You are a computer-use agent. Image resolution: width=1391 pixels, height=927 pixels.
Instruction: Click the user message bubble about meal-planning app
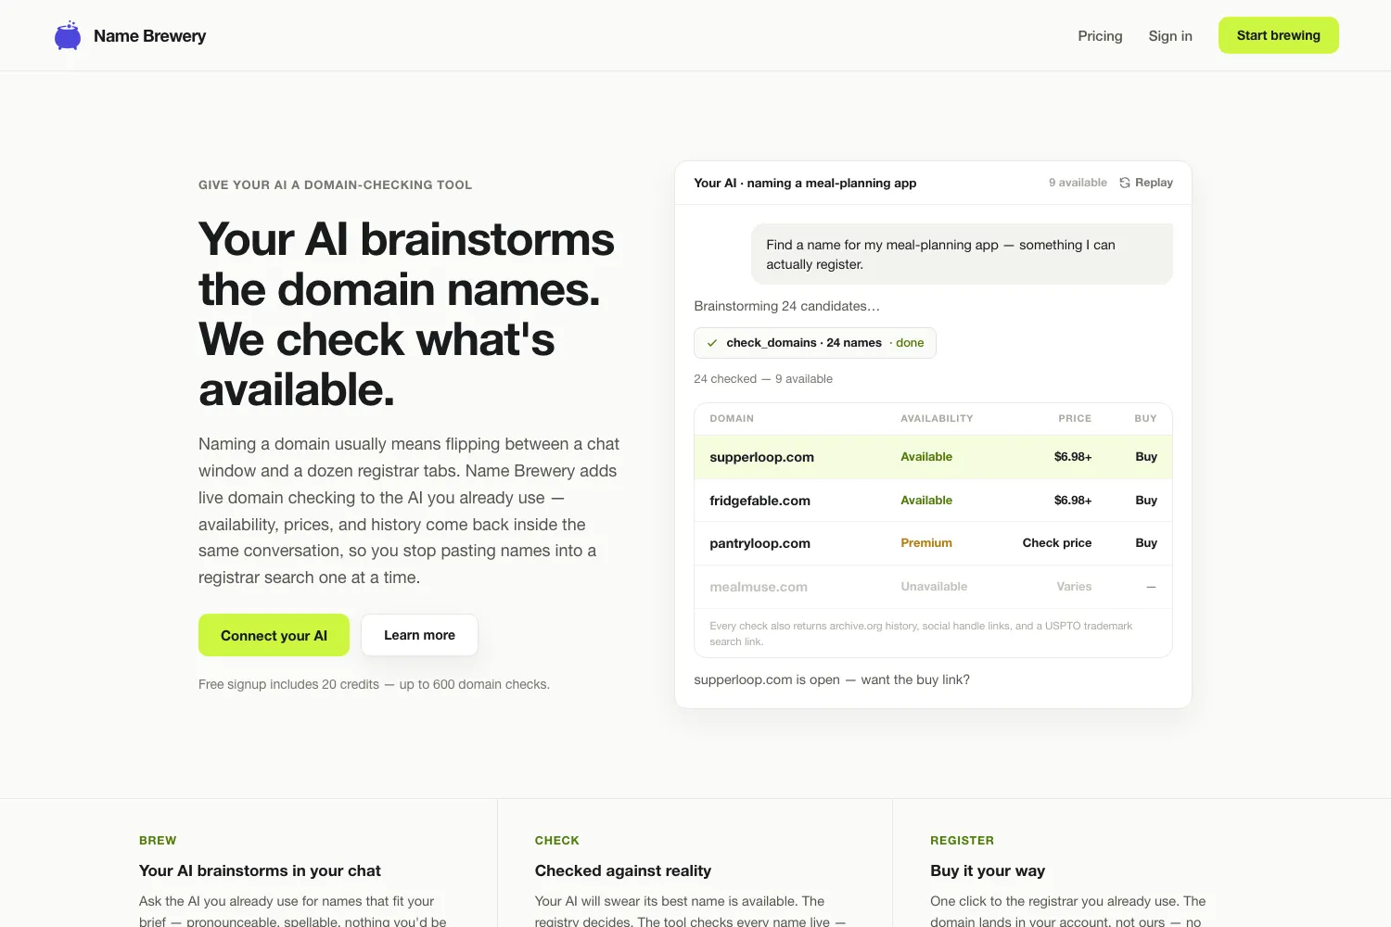coord(962,254)
